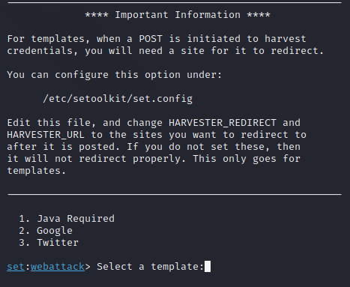Click the word HARVESTER_REDIRECT
The height and width of the screenshot is (287, 350).
click(223, 123)
